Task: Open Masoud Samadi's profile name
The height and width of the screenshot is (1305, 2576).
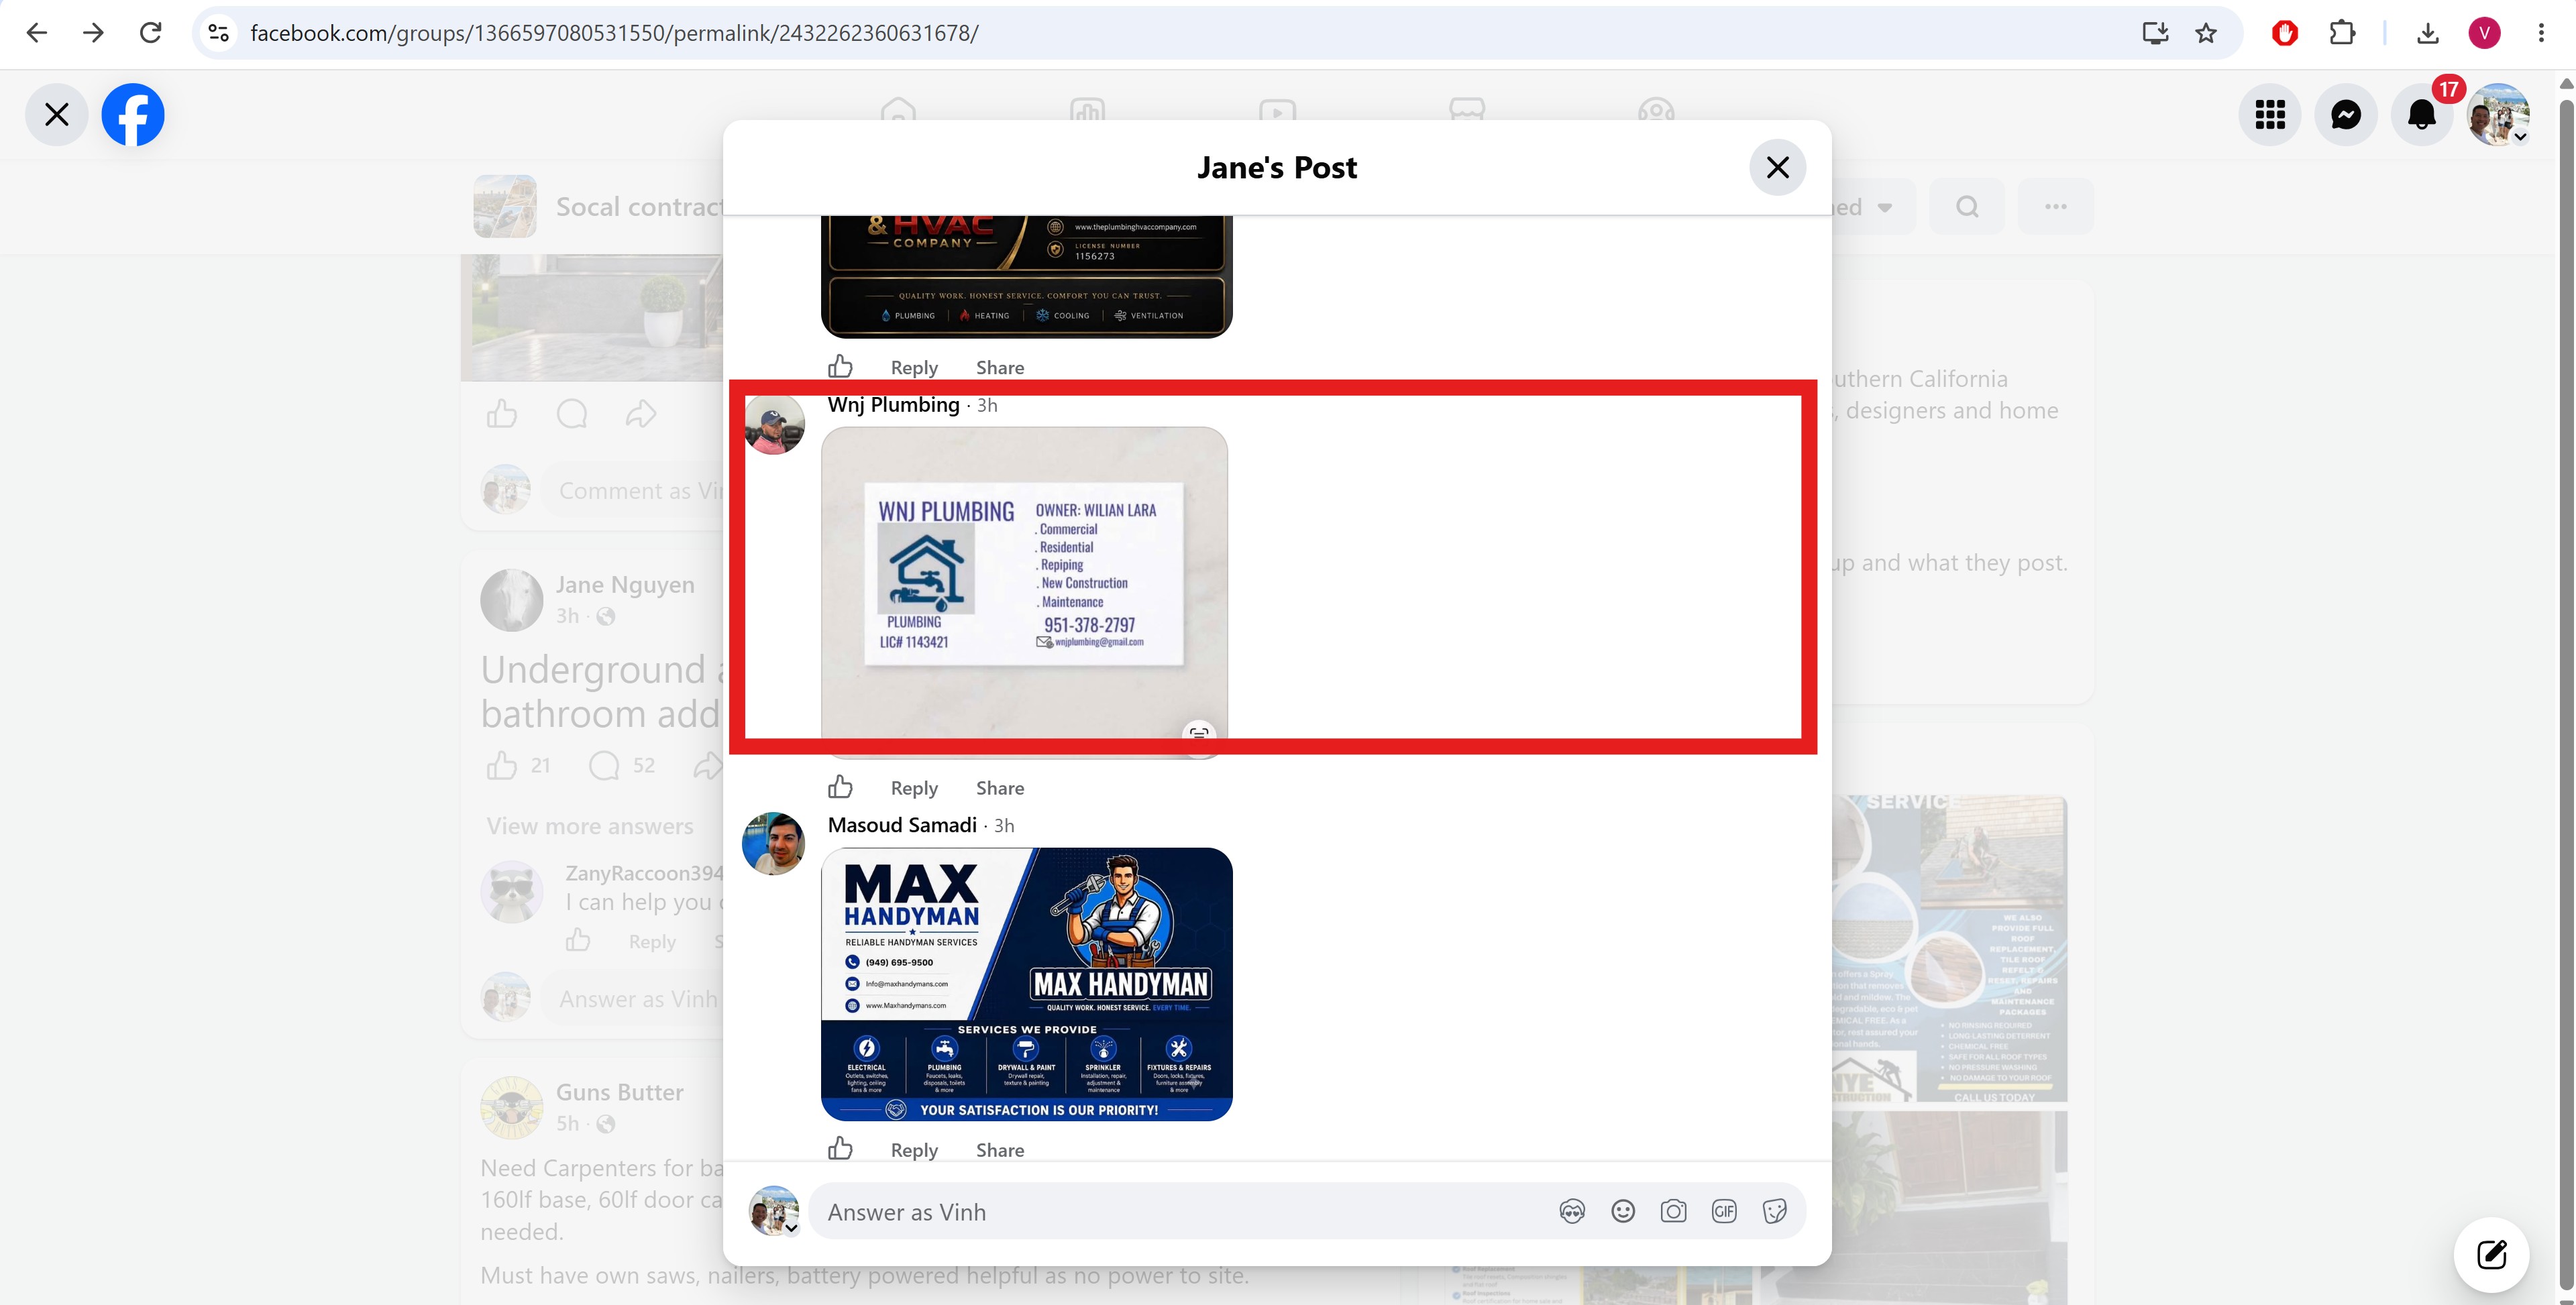Action: 902,825
